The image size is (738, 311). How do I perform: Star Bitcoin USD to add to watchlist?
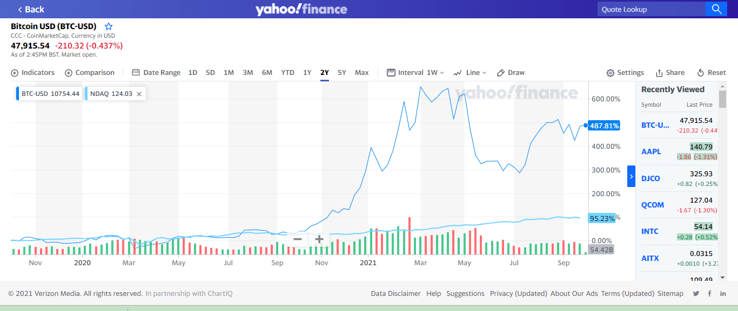(109, 26)
